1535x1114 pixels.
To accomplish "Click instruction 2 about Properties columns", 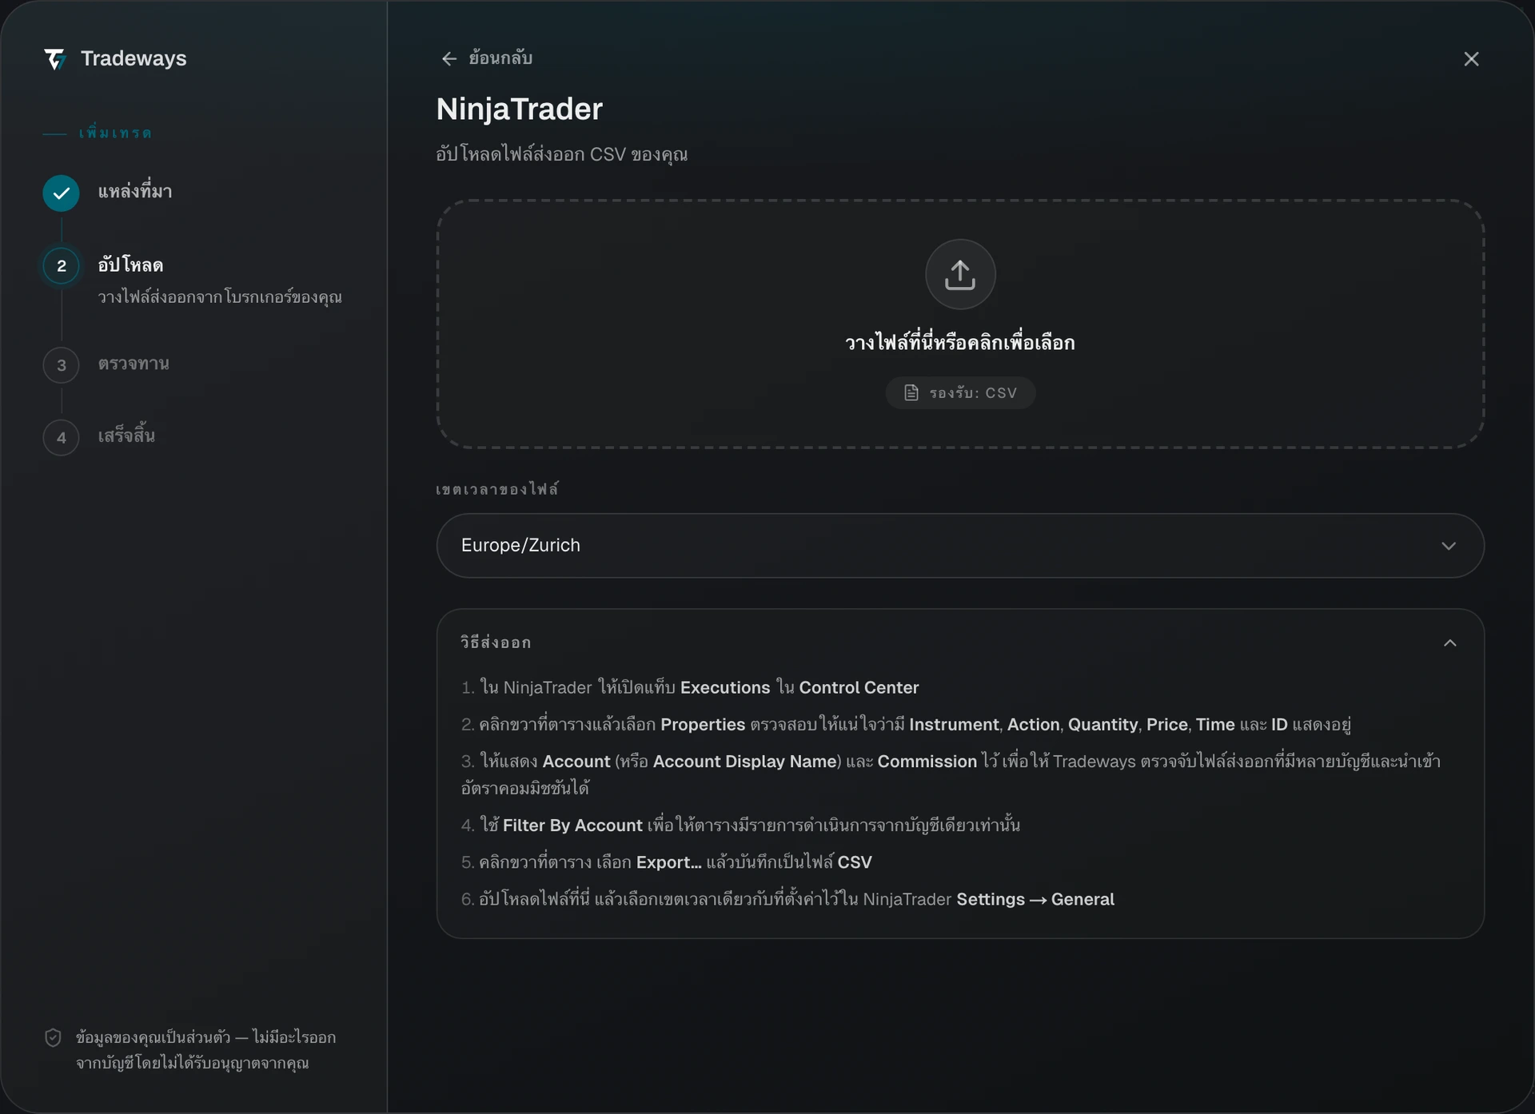I will pos(906,724).
